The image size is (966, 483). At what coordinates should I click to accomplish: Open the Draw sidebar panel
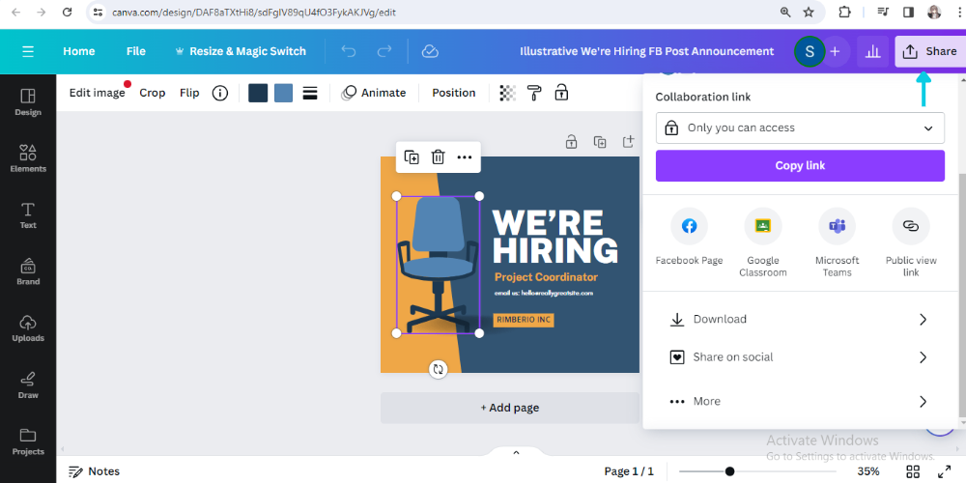[28, 385]
